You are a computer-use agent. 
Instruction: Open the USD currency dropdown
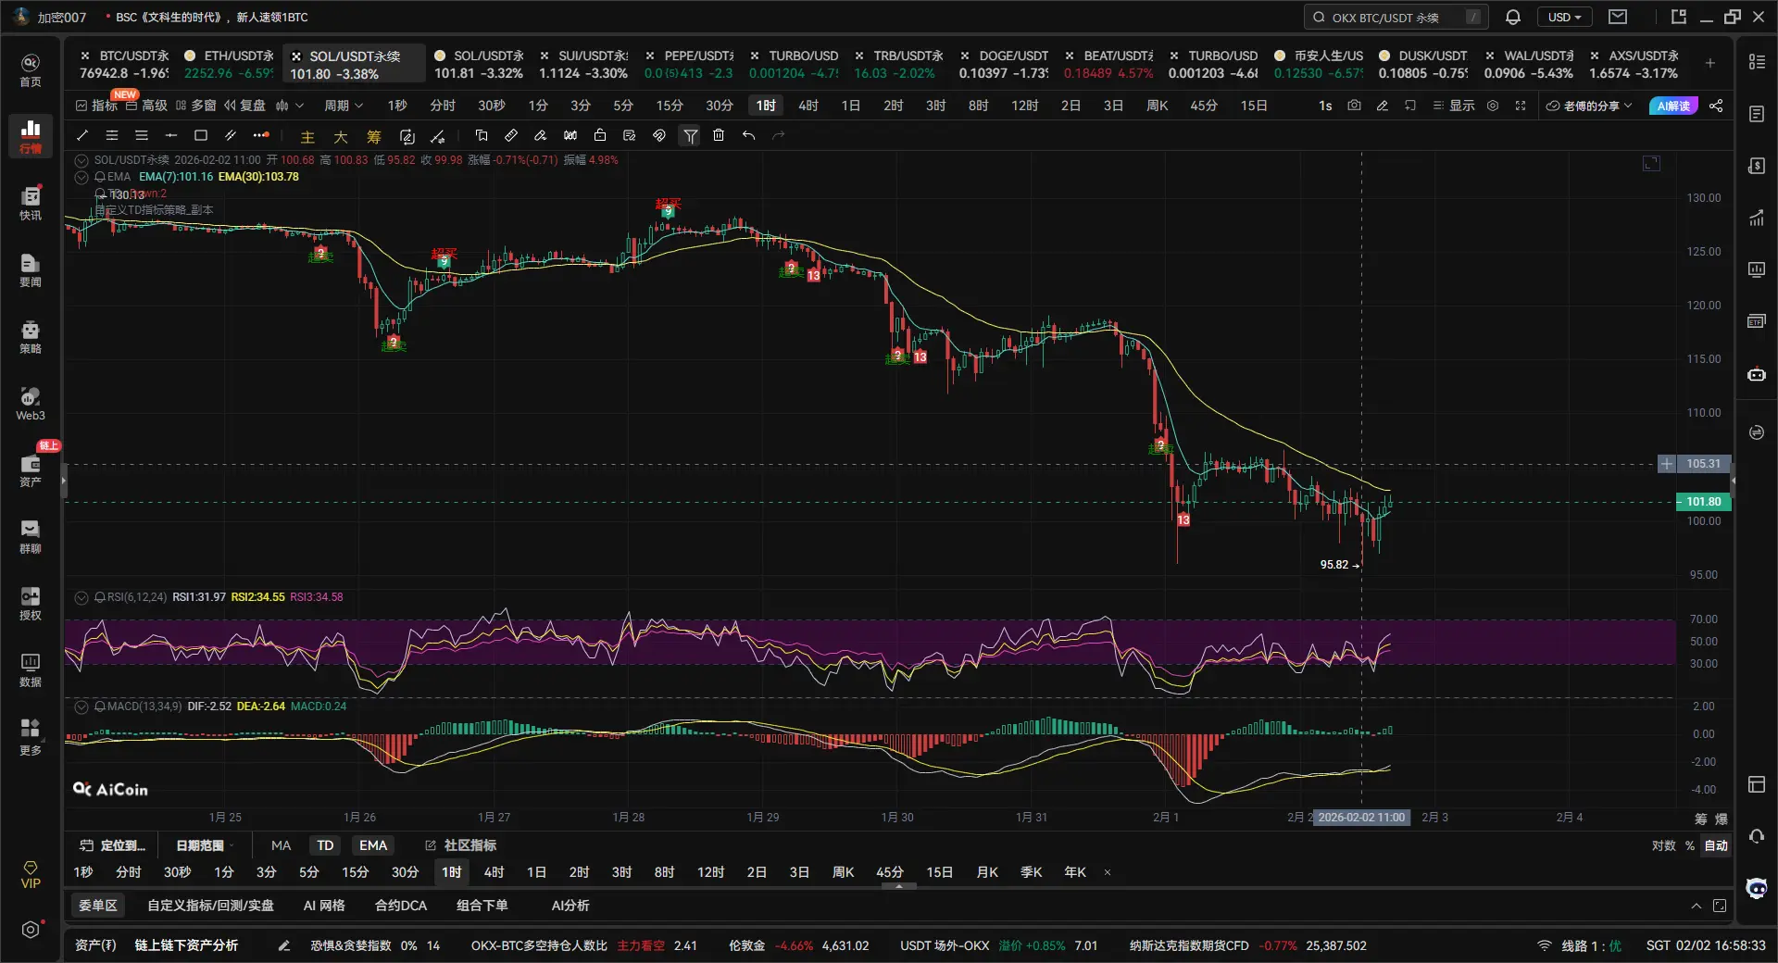pos(1564,17)
